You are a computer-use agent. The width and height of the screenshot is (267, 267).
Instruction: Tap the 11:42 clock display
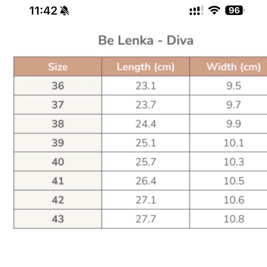(43, 11)
